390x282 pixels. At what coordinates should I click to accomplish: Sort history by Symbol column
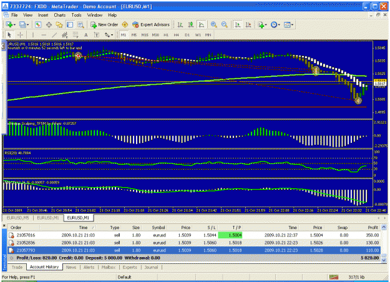coord(155,228)
